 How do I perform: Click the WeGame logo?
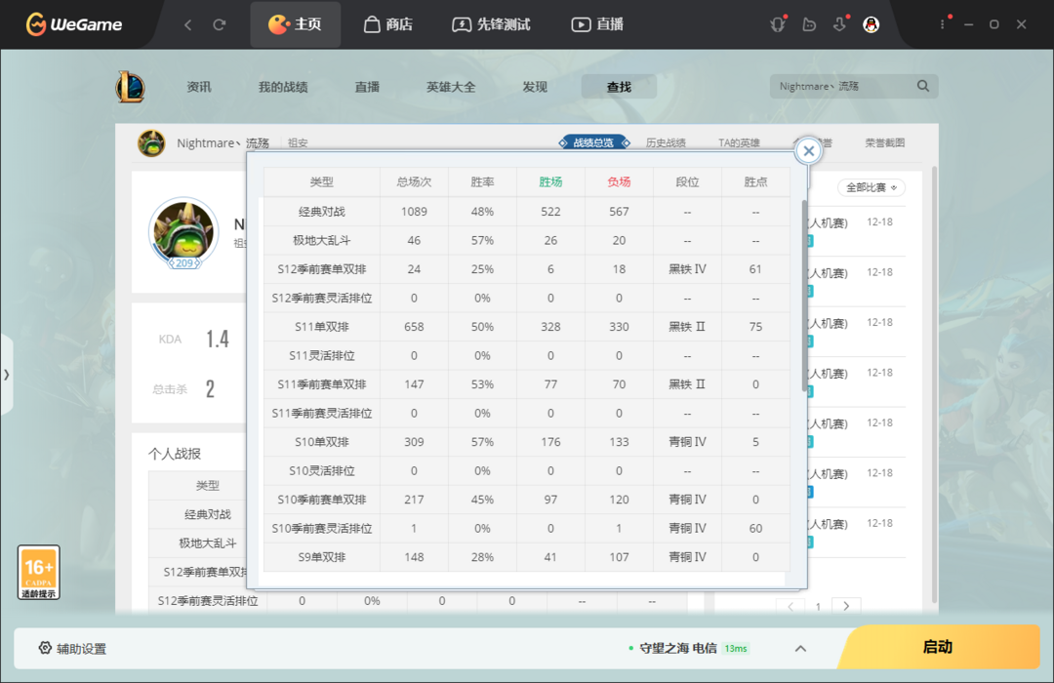(x=74, y=24)
